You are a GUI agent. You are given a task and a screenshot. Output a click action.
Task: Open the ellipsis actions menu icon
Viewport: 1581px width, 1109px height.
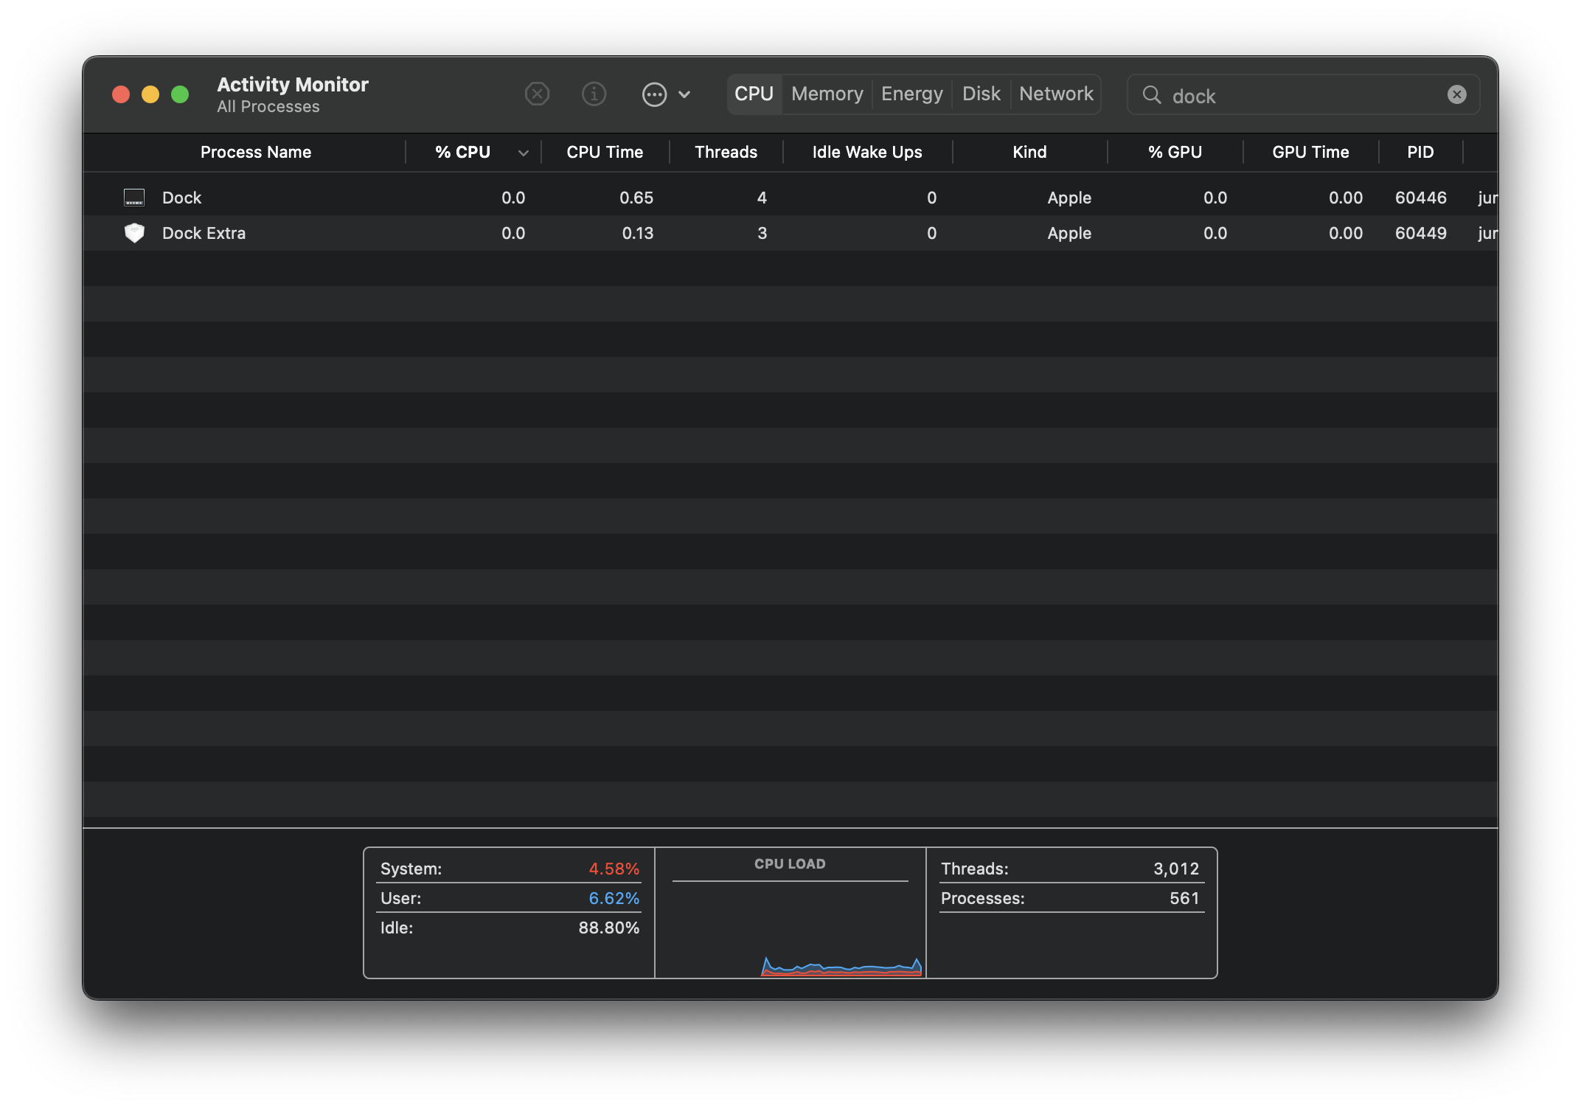coord(654,94)
